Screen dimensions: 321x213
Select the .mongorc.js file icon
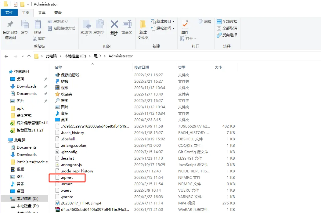point(57,165)
